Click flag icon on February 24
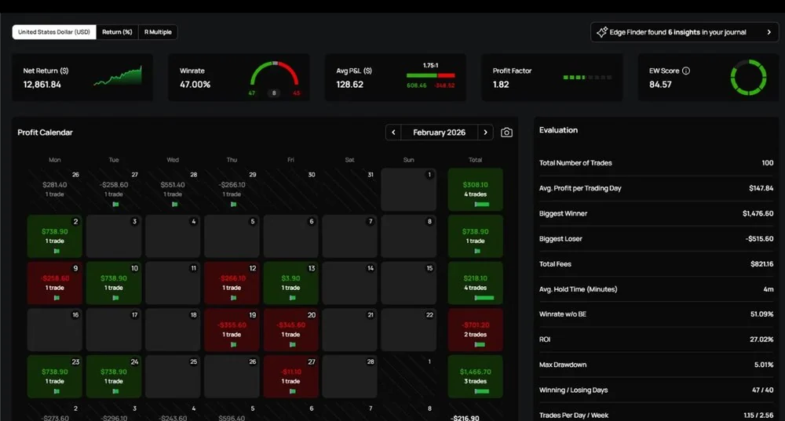 tap(115, 391)
